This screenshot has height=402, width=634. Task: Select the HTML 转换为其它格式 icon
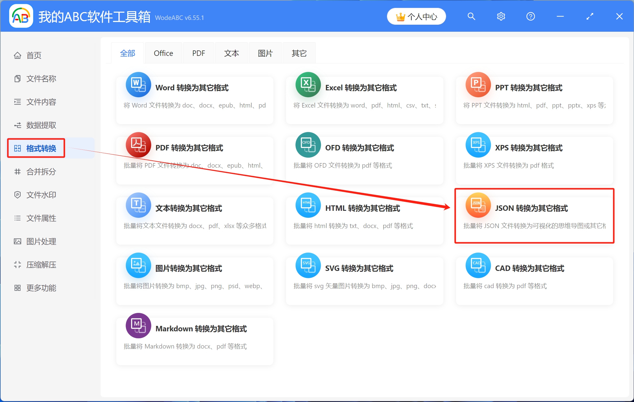tap(308, 205)
